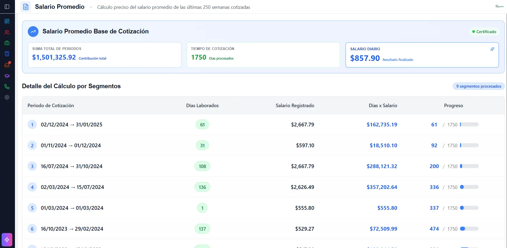Open the green phone icon

[x=7, y=87]
